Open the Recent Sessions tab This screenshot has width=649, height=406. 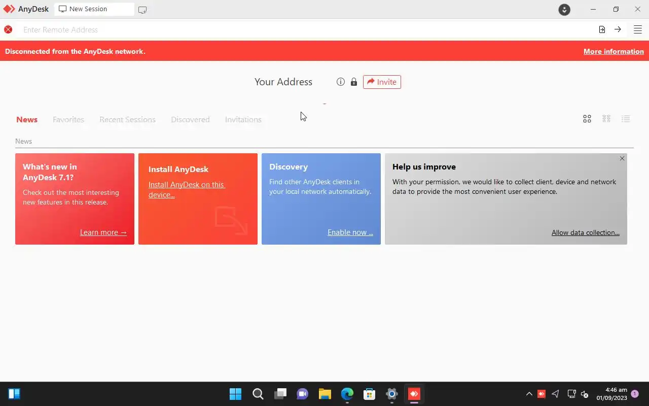(x=127, y=120)
